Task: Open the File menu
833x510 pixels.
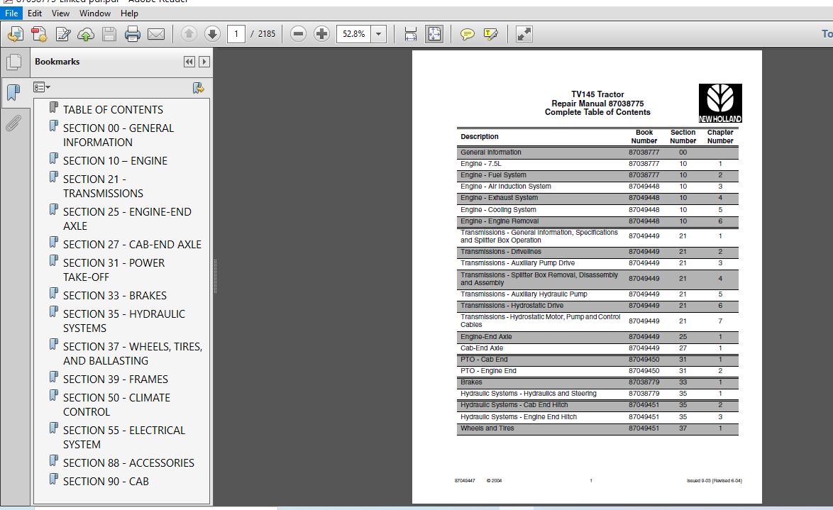Action: point(11,13)
